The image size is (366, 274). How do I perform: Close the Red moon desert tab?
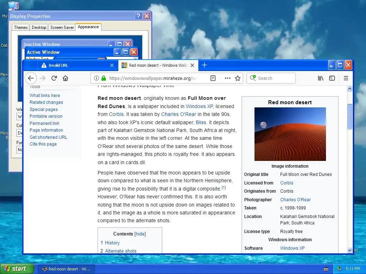(192, 65)
